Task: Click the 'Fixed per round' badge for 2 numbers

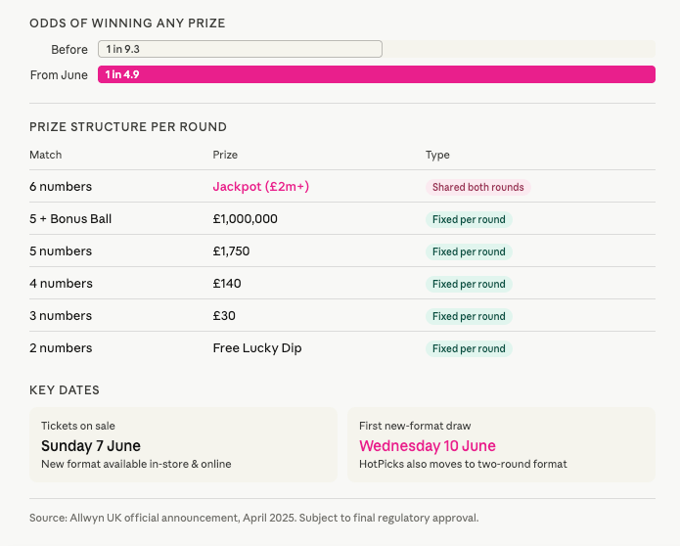Action: coord(469,348)
